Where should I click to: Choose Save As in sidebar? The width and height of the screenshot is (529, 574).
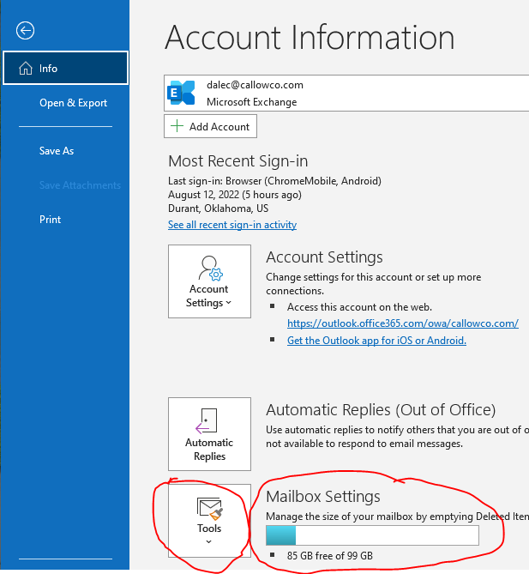coord(57,151)
